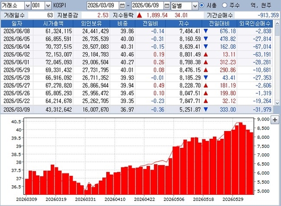Click the 지분증감 value 2.53
The height and width of the screenshot is (206, 281).
click(103, 15)
